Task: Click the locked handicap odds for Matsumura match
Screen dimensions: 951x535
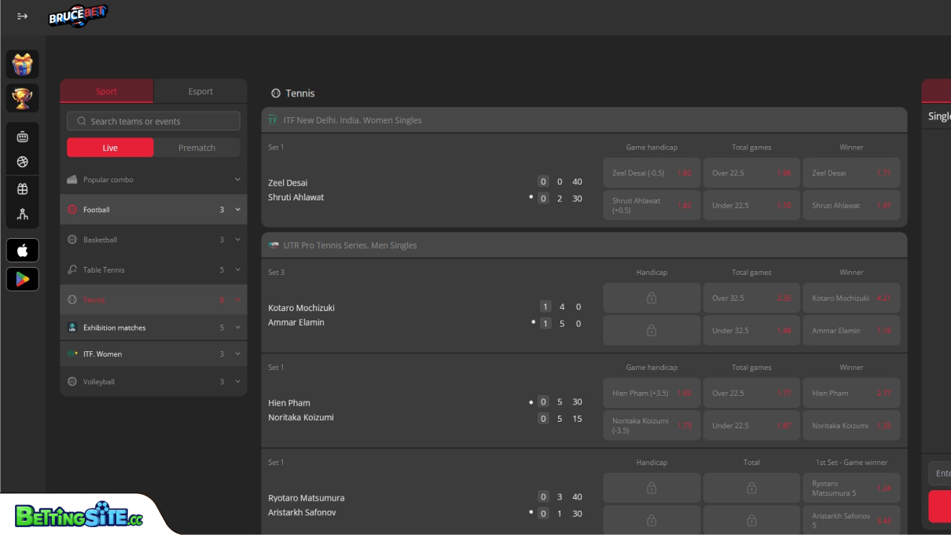Action: tap(651, 487)
